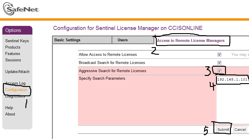The height and width of the screenshot is (139, 249).
Task: Click the Specify Search Parameters label
Action: [102, 78]
